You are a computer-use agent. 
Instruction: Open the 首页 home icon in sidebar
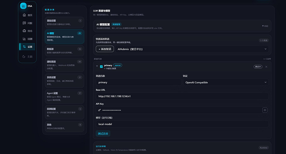click(24, 15)
